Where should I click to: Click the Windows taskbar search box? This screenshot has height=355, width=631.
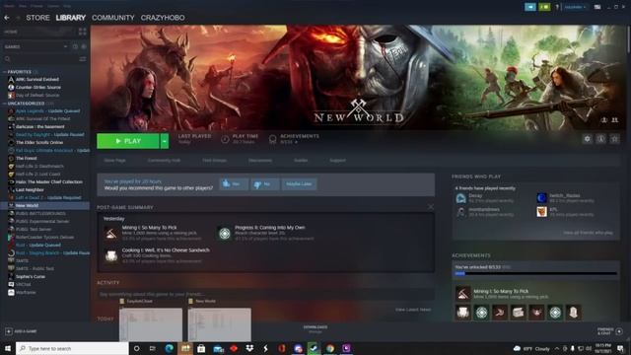click(x=72, y=348)
